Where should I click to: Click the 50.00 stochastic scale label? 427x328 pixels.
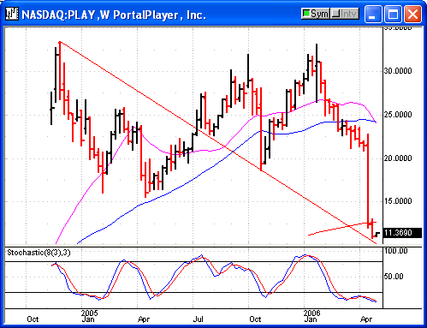394,277
